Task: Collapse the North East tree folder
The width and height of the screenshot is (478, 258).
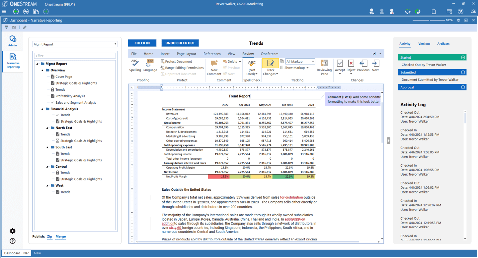Action: (47, 128)
